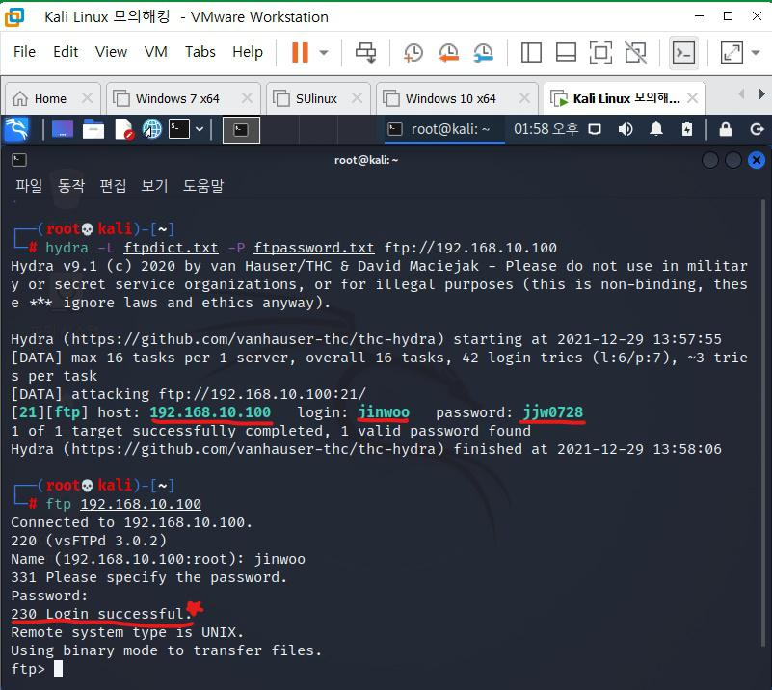Click the stretch guest display icon

click(x=732, y=52)
